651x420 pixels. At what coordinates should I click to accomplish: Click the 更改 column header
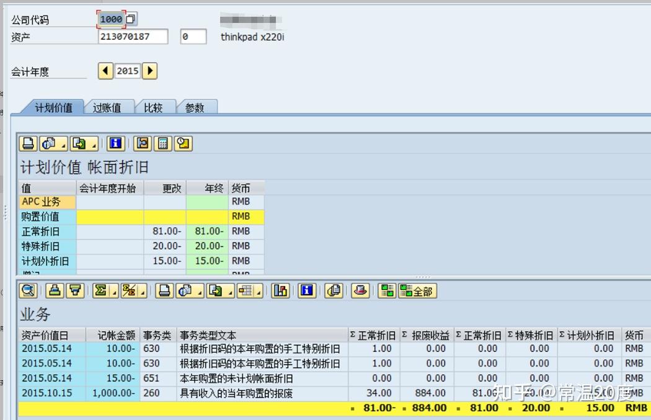click(166, 188)
